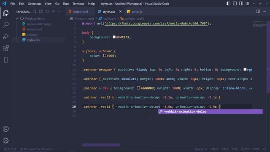
Task: Select the styles.css editor tab
Action: coord(109,11)
